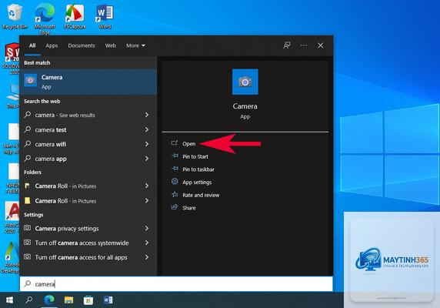This screenshot has width=440, height=308.
Task: Switch to the Apps tab
Action: (52, 45)
